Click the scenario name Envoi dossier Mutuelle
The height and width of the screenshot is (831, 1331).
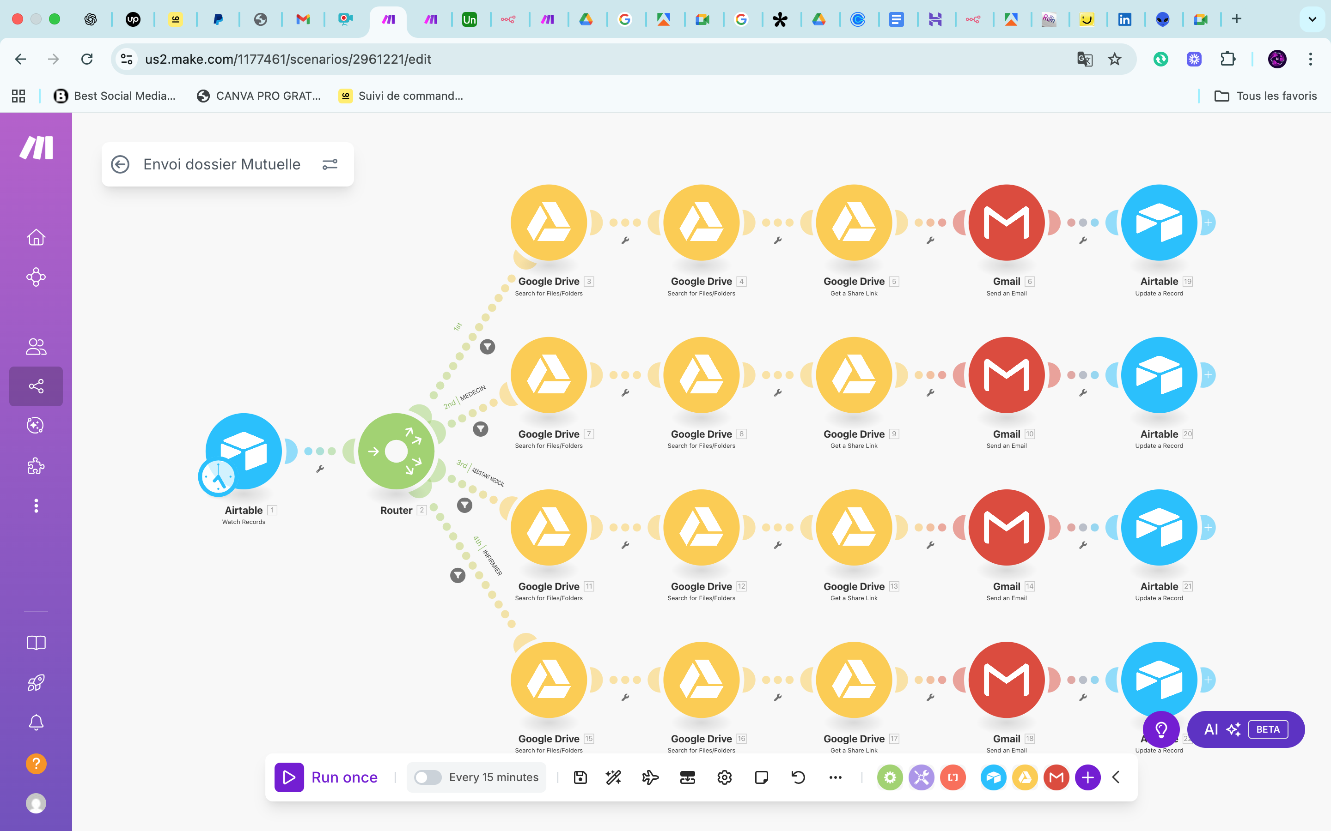pyautogui.click(x=222, y=164)
